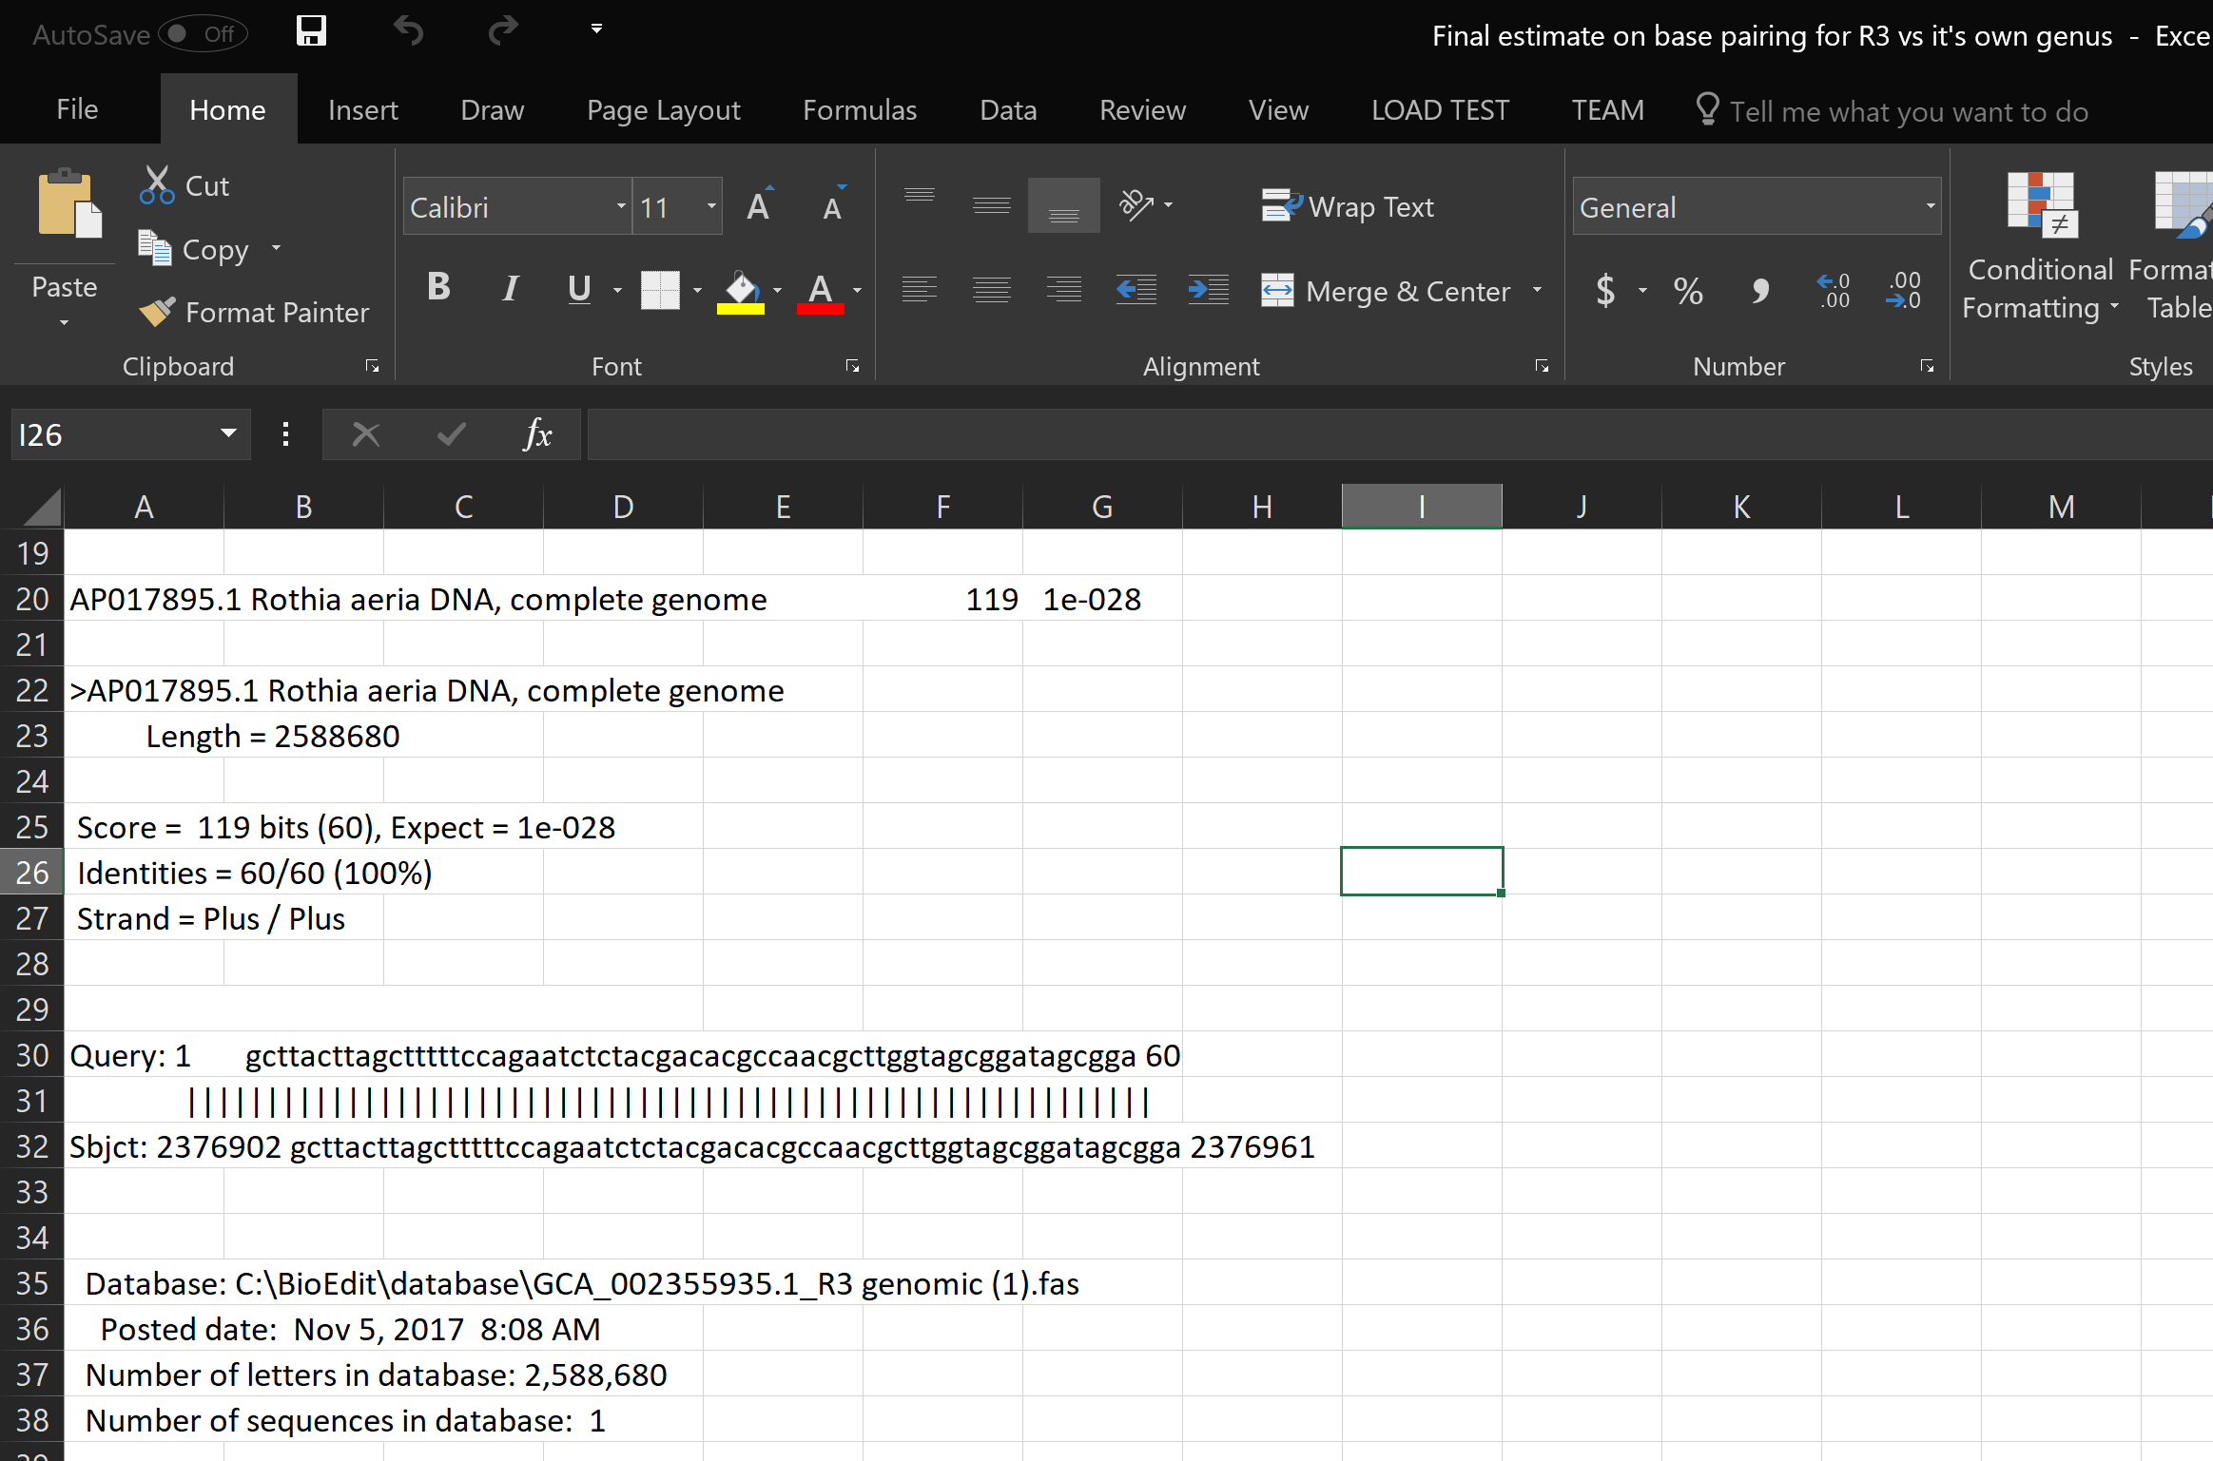Click the Orientation text angle icon
This screenshot has width=2213, height=1461.
pyautogui.click(x=1136, y=204)
